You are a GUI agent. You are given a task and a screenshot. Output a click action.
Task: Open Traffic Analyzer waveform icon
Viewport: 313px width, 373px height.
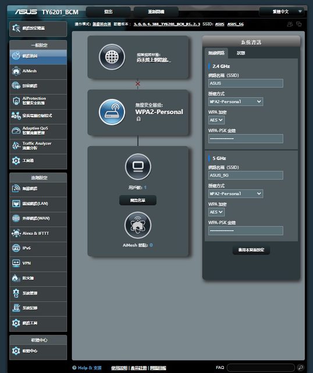(x=16, y=146)
